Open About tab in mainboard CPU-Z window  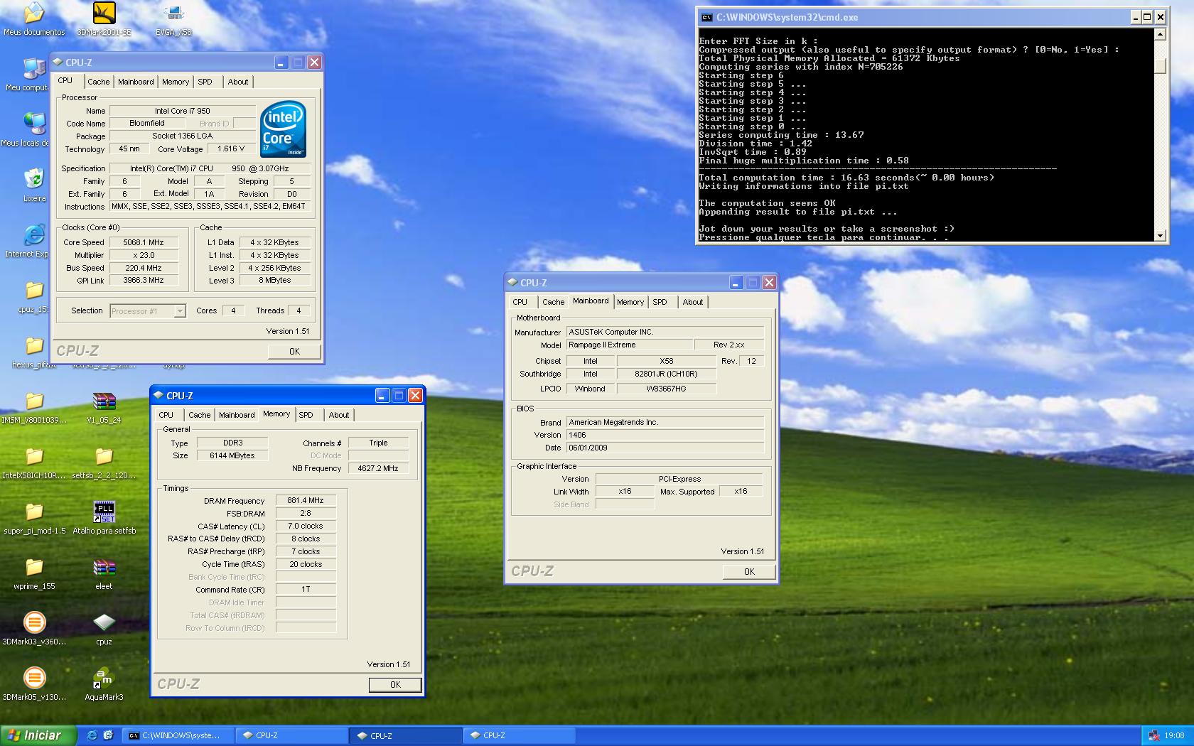(693, 302)
